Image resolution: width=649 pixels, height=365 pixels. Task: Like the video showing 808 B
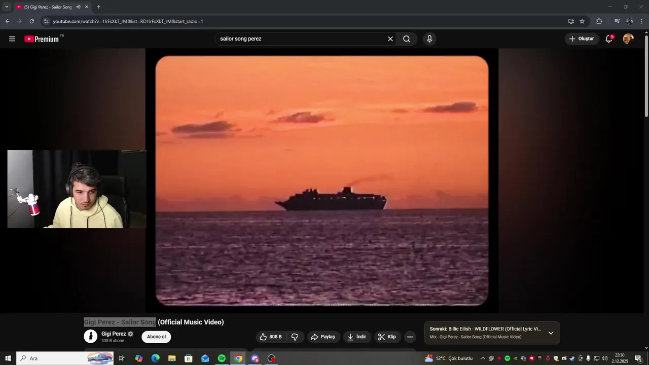pyautogui.click(x=271, y=337)
